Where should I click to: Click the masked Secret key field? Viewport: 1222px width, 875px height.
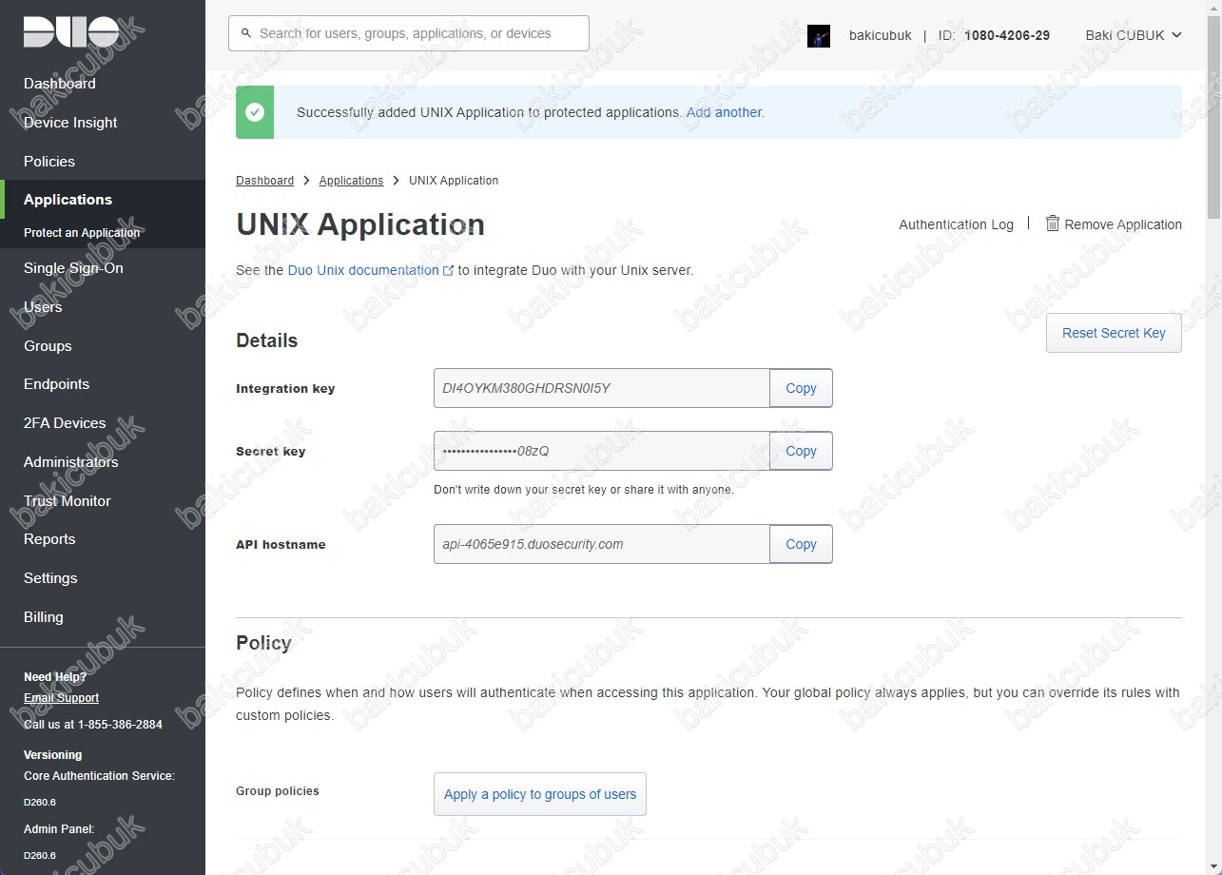tap(602, 451)
